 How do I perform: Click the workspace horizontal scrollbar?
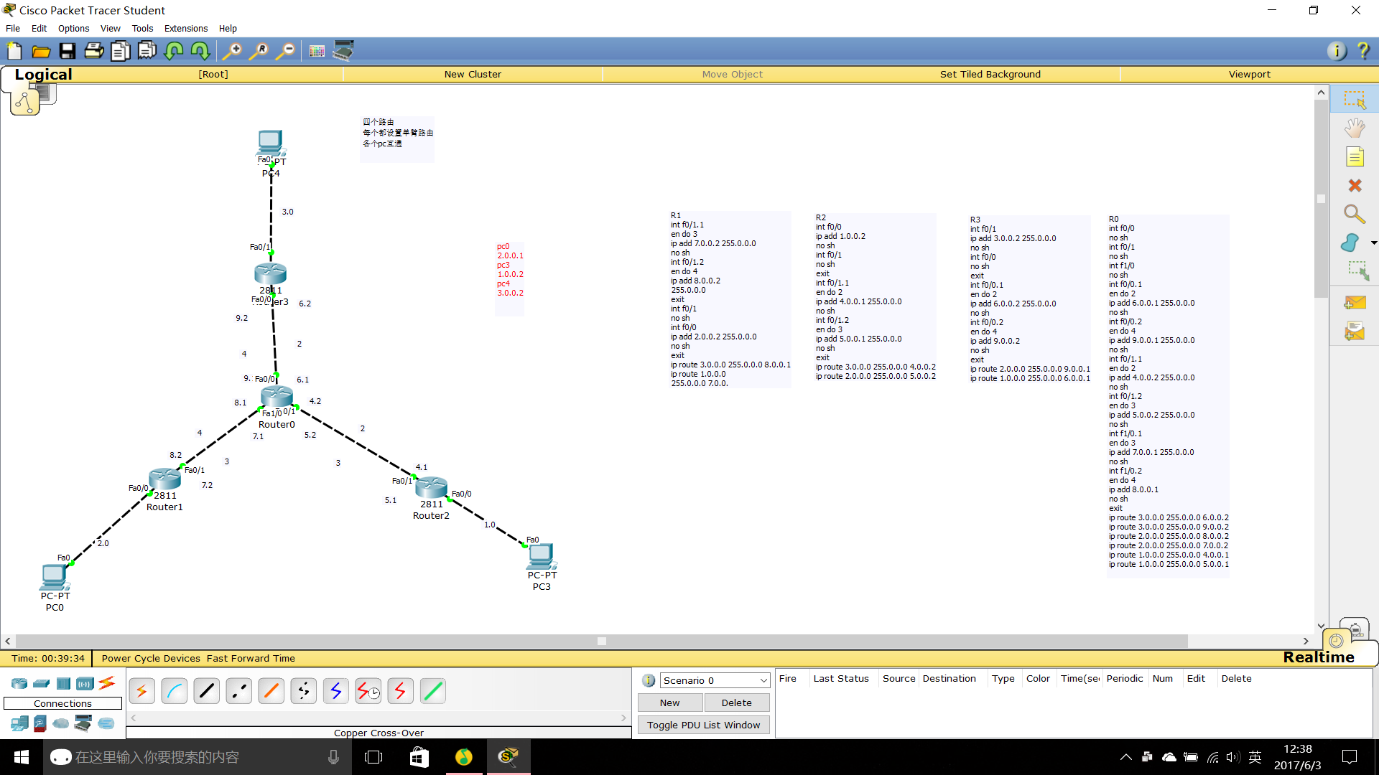coord(602,641)
